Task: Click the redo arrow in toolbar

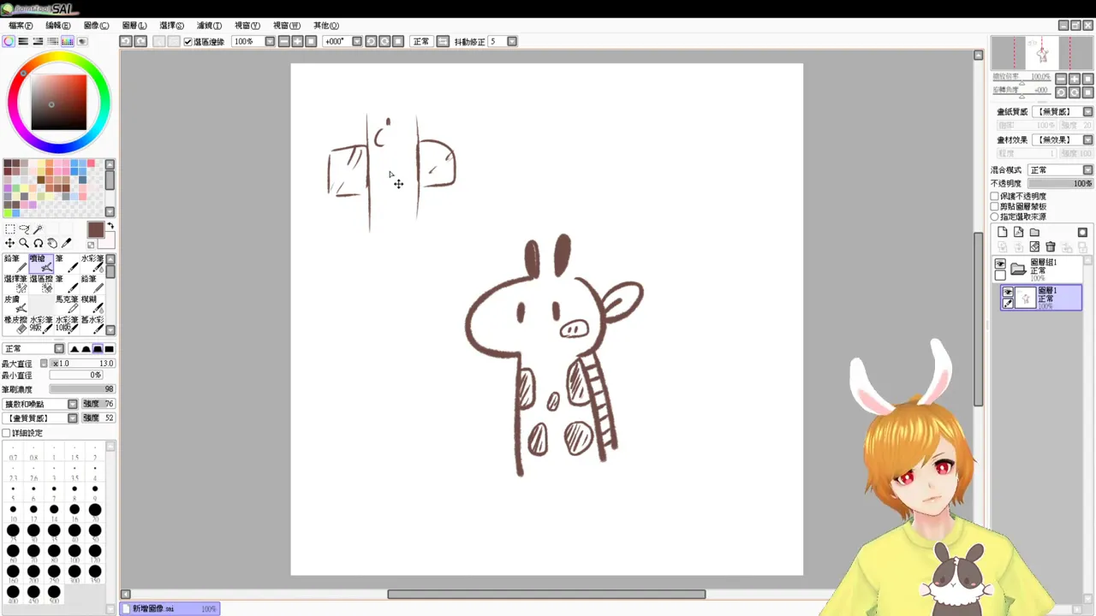Action: (141, 41)
